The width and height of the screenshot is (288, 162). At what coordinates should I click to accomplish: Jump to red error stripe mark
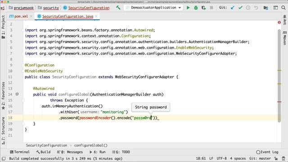tap(279, 102)
